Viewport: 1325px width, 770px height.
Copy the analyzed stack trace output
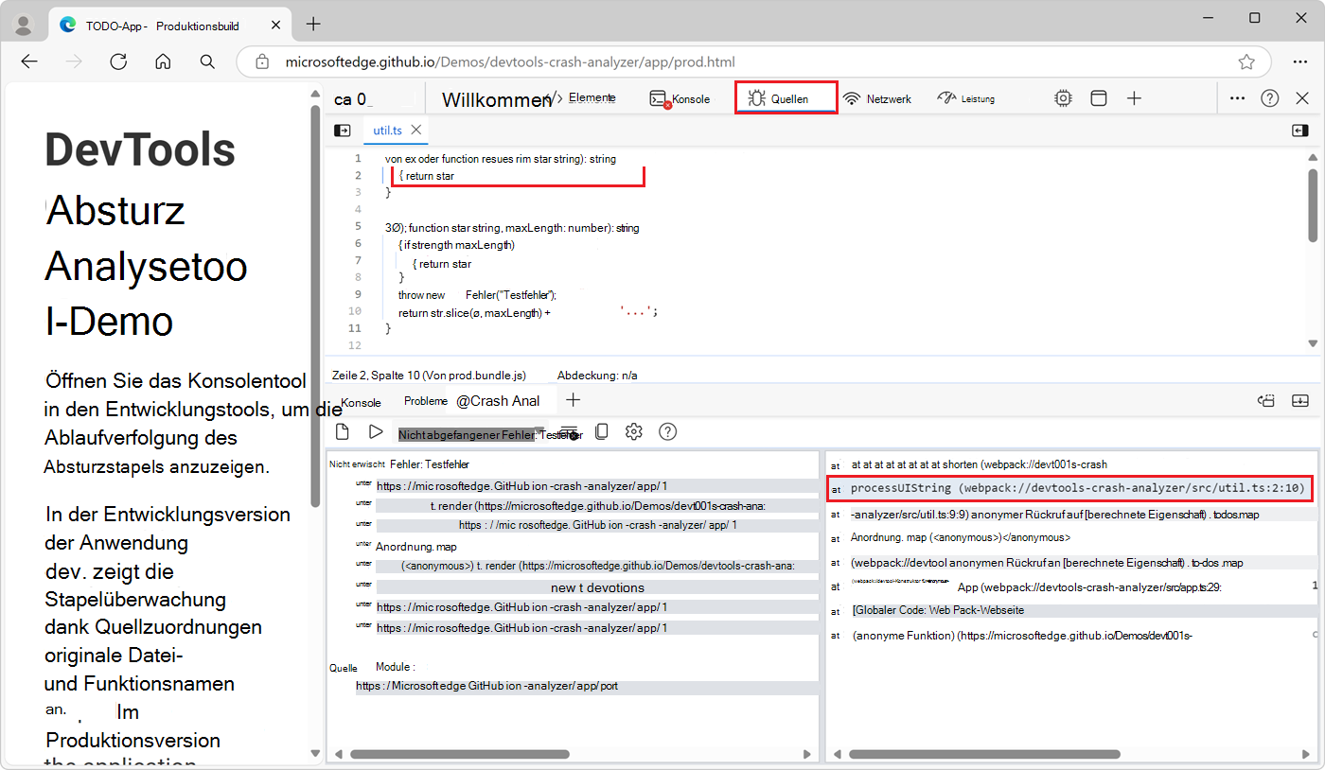click(x=602, y=431)
